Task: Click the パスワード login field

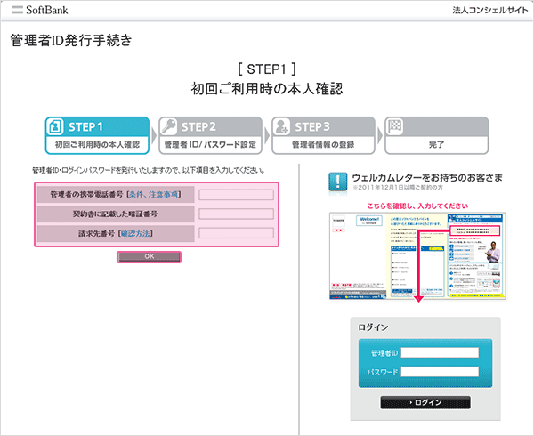Action: [x=440, y=372]
